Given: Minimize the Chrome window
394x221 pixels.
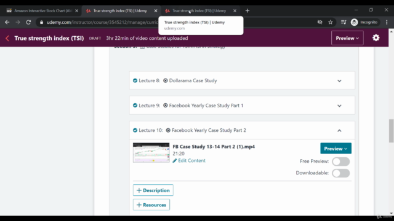Looking at the screenshot, I should pyautogui.click(x=356, y=10).
